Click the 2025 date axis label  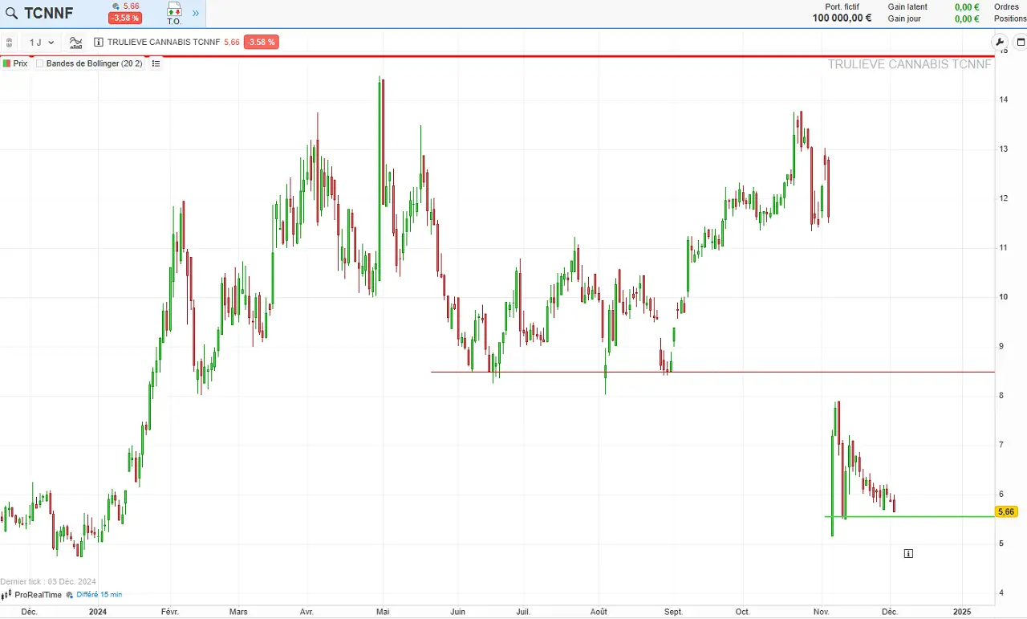pyautogui.click(x=962, y=612)
